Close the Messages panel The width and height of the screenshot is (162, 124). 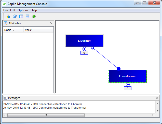(x=157, y=98)
